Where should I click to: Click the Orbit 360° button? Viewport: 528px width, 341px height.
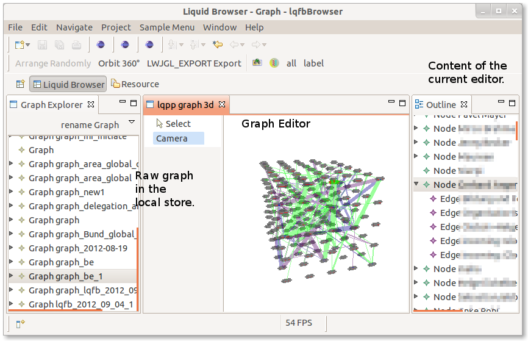click(118, 63)
